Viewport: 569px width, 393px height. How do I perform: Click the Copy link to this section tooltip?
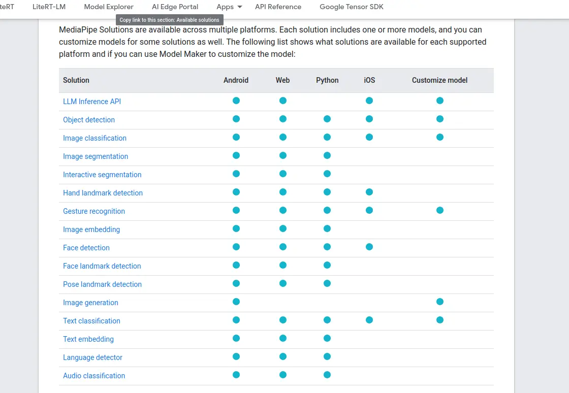click(x=170, y=20)
